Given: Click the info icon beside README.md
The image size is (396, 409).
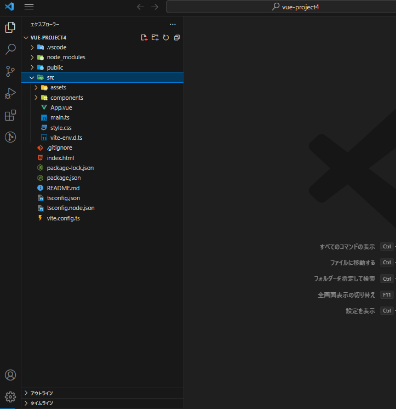Looking at the screenshot, I should [x=40, y=188].
